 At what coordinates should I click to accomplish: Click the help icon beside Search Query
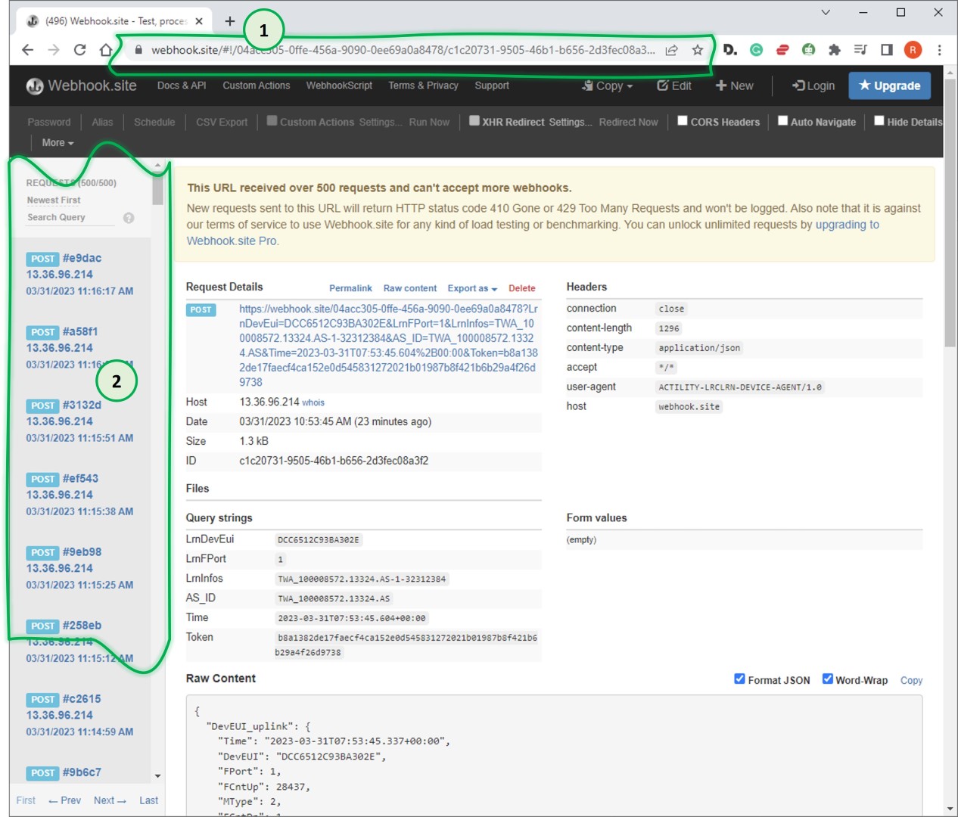(x=129, y=218)
